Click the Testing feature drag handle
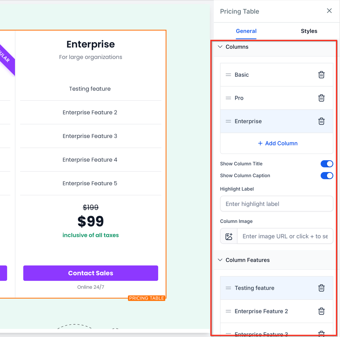This screenshot has height=337, width=340. 228,288
